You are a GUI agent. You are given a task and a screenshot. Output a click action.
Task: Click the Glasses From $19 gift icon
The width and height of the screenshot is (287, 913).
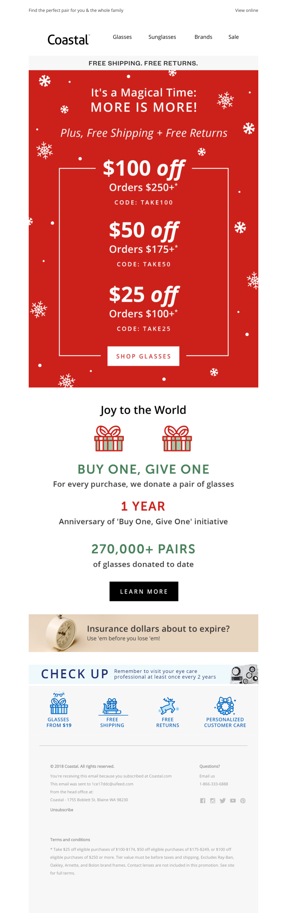[x=59, y=702]
